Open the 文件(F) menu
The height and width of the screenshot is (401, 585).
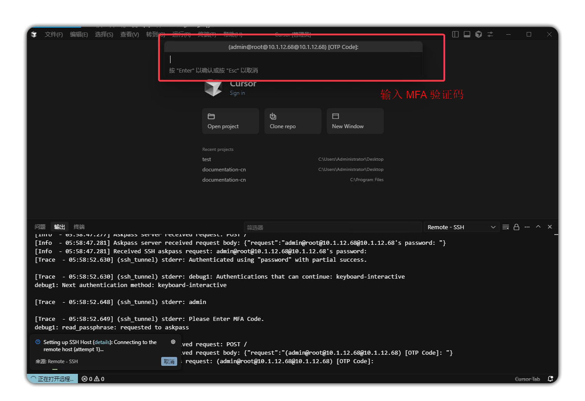[54, 34]
